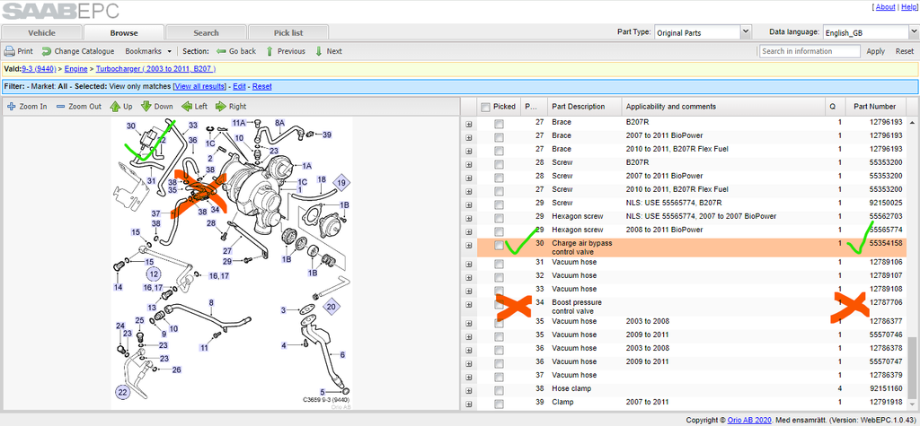Open Change Catalogue
The image size is (920, 426).
coord(78,51)
